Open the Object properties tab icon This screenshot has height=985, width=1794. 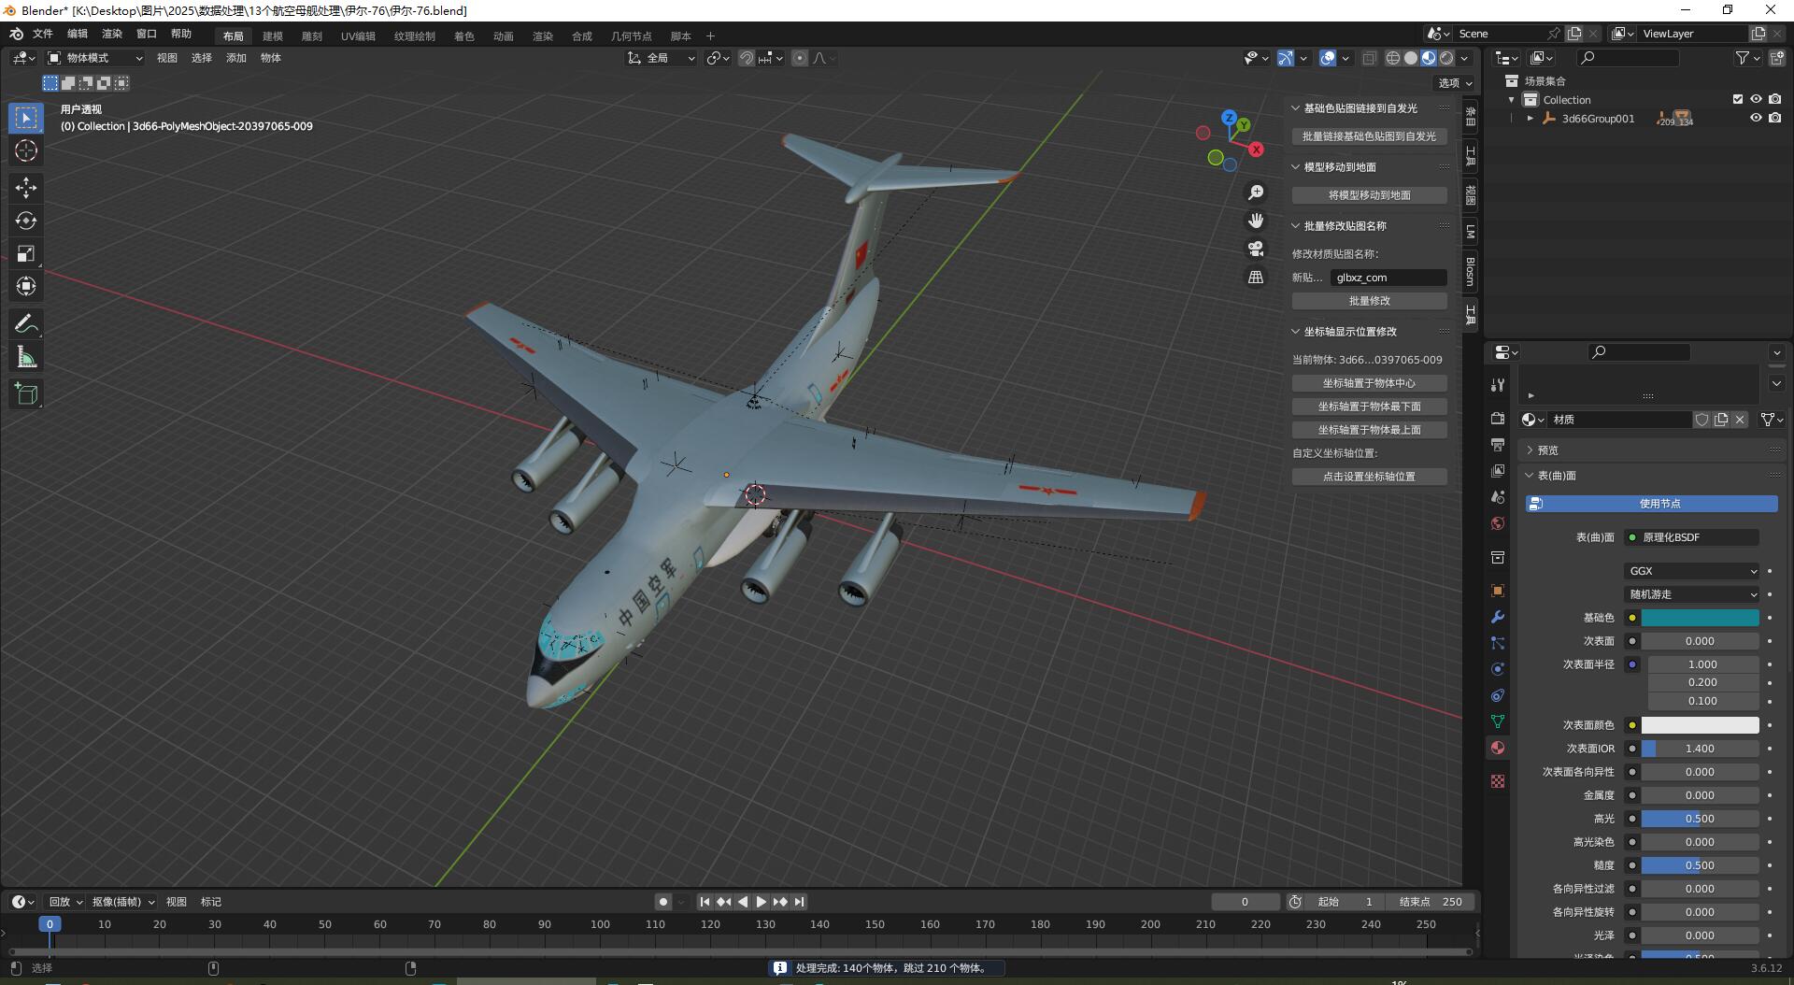point(1498,591)
